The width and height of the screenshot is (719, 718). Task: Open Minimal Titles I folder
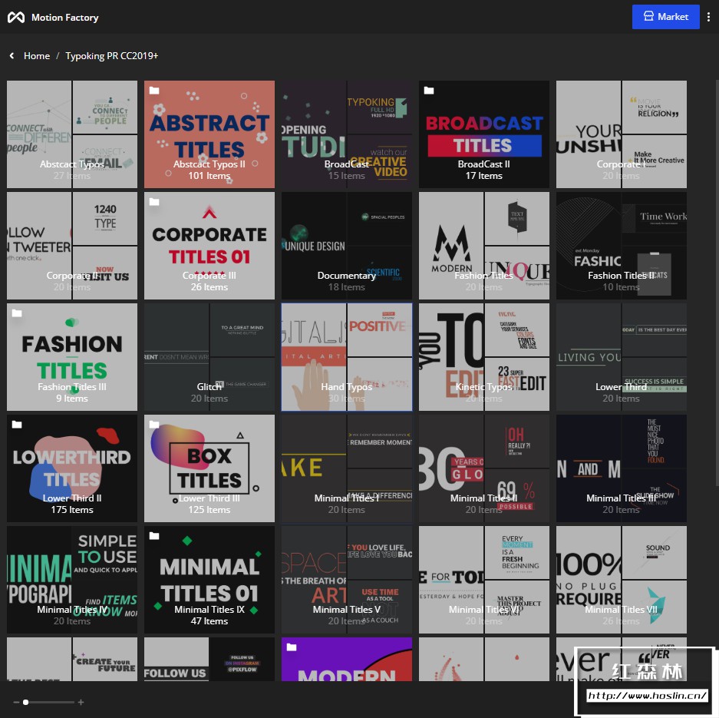347,468
